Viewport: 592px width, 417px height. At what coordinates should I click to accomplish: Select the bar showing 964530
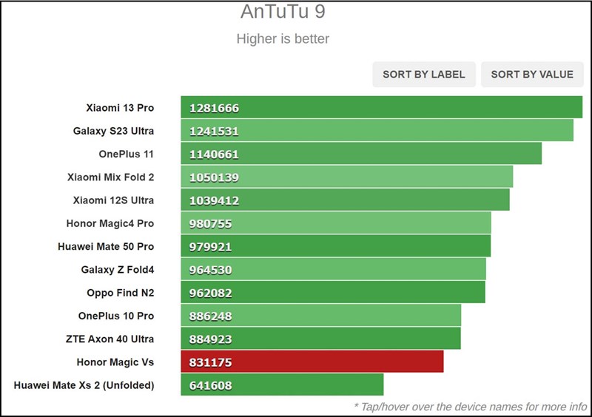pyautogui.click(x=334, y=269)
